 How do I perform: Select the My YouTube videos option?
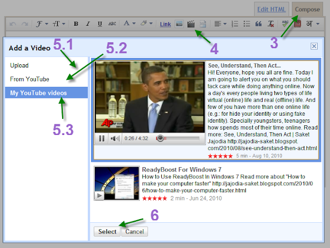coord(46,93)
